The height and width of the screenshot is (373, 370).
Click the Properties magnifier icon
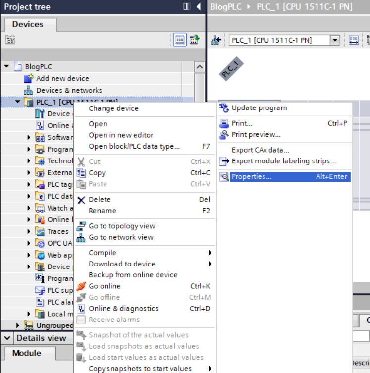tap(224, 177)
